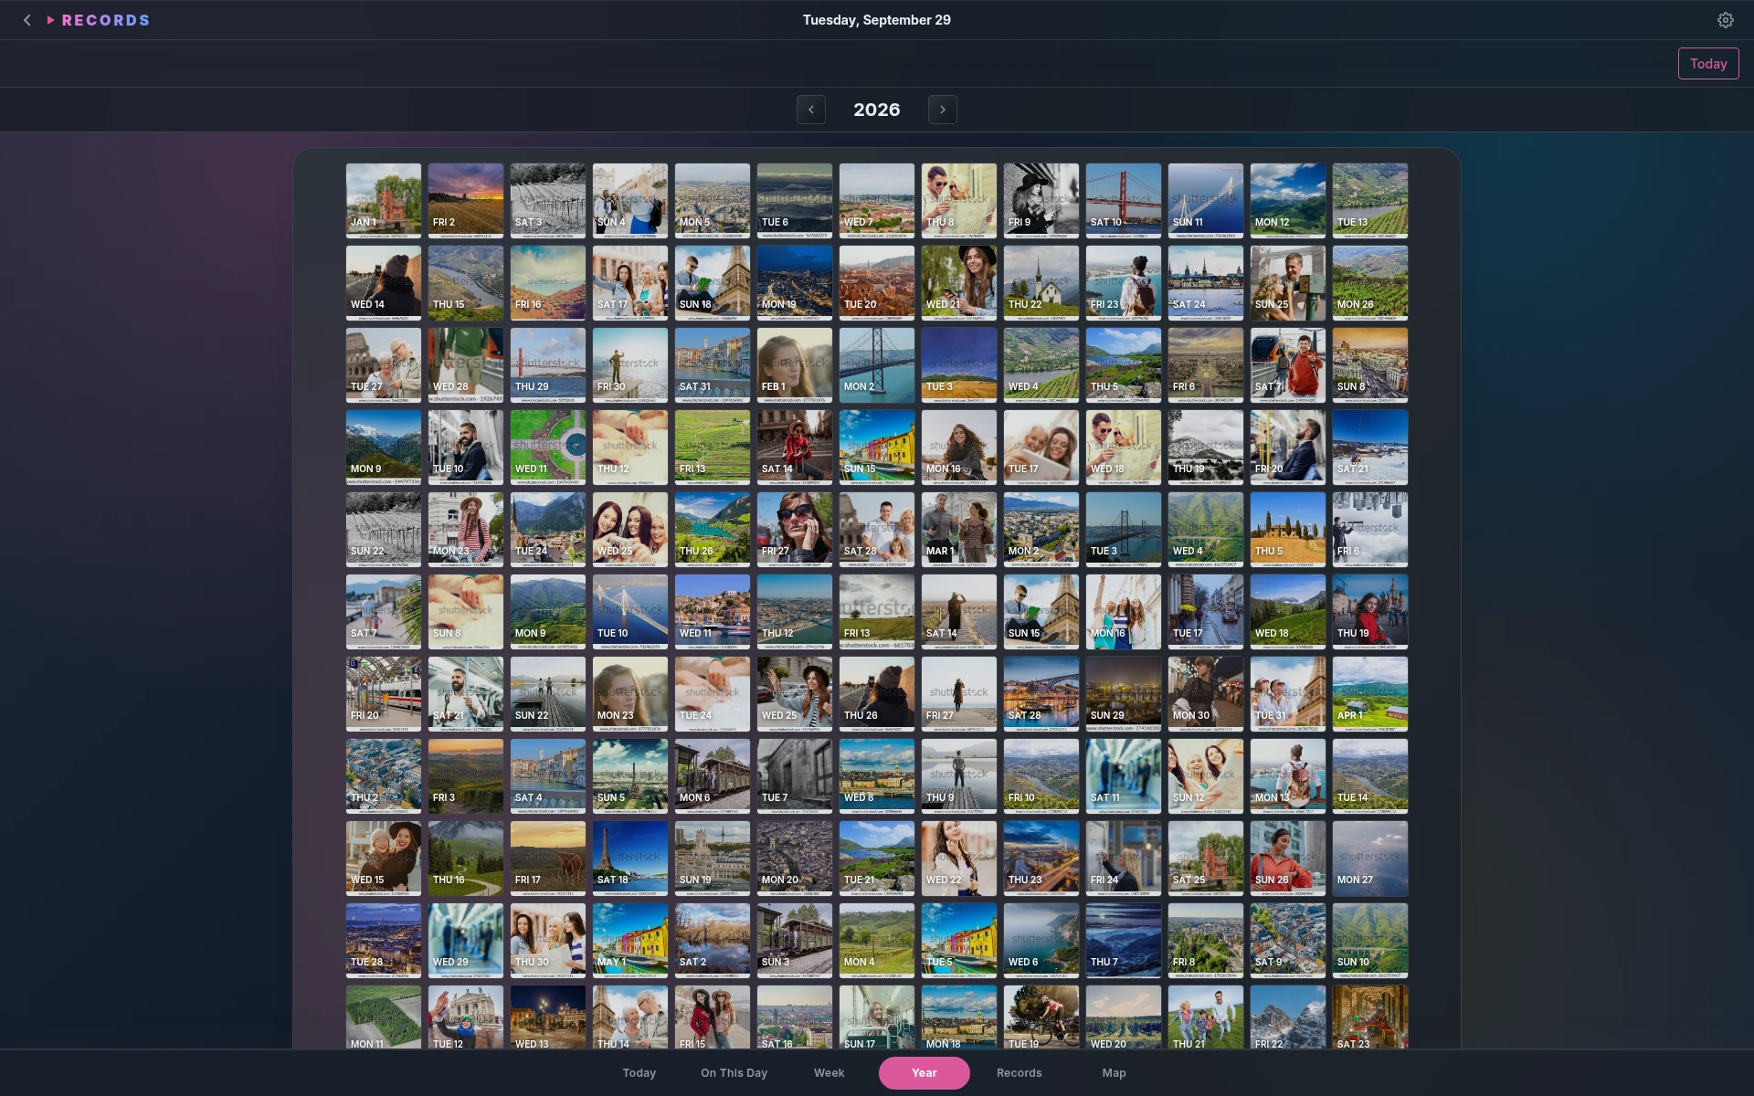The height and width of the screenshot is (1096, 1754).
Task: Open the Records tab
Action: 1019,1073
